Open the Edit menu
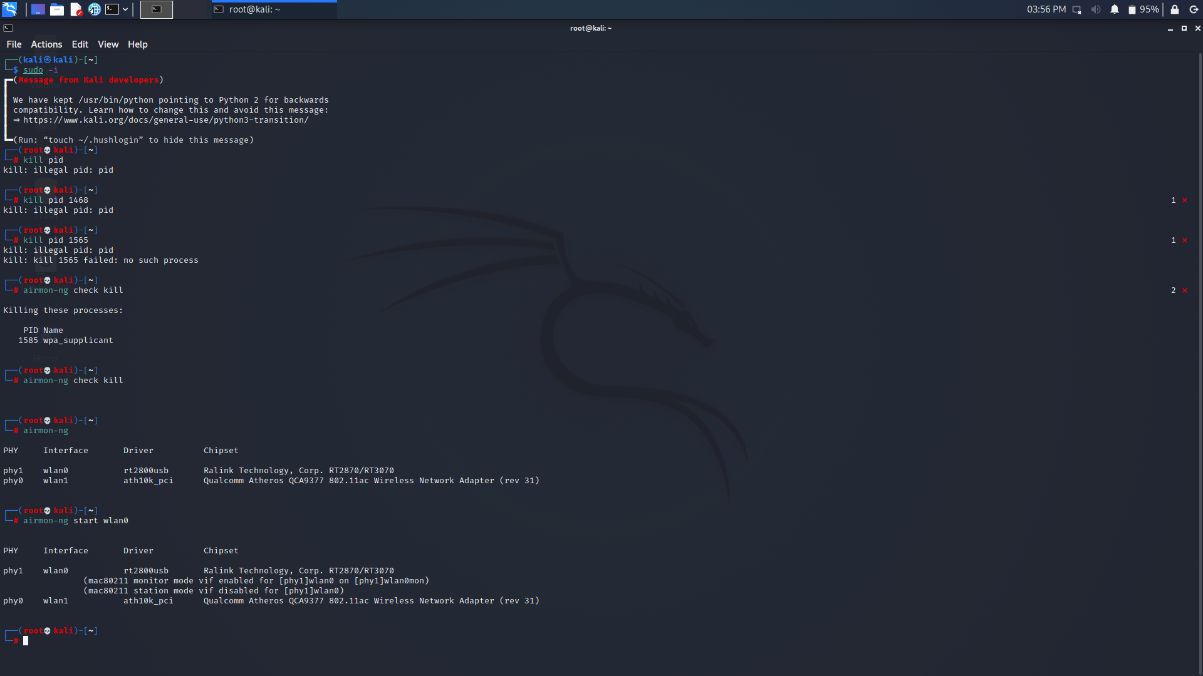The image size is (1203, 676). [x=80, y=44]
